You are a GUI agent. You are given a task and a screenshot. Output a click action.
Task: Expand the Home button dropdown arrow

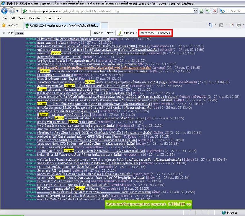coord(215,25)
